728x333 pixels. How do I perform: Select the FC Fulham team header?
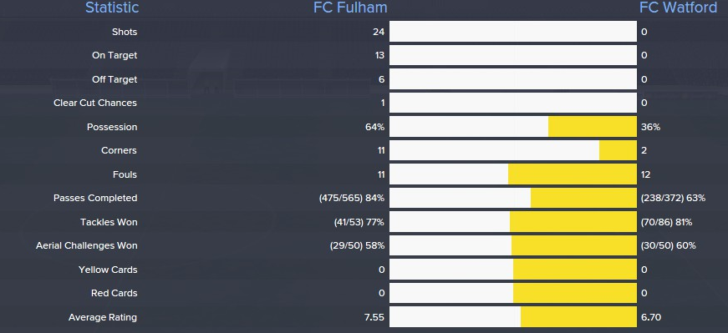click(350, 8)
